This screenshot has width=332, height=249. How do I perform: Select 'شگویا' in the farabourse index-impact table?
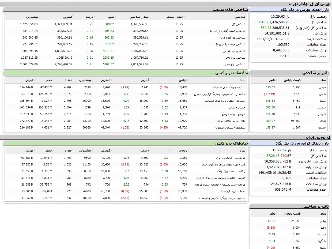[322, 241]
